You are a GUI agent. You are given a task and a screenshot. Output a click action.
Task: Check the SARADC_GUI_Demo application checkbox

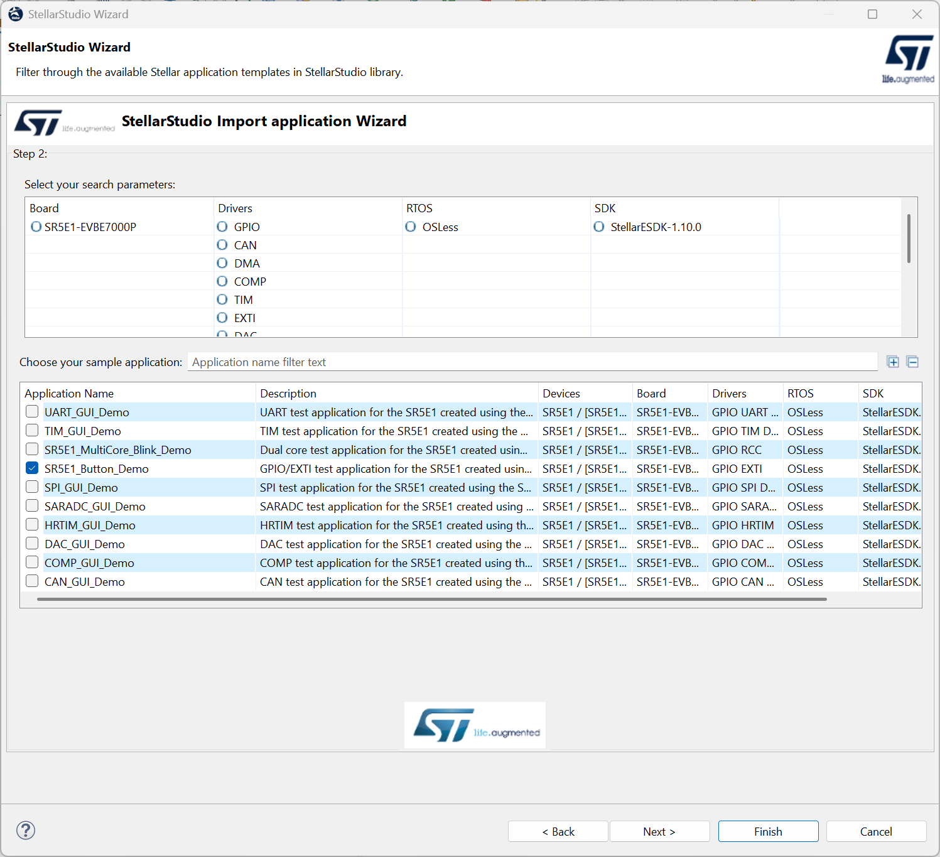pyautogui.click(x=32, y=506)
